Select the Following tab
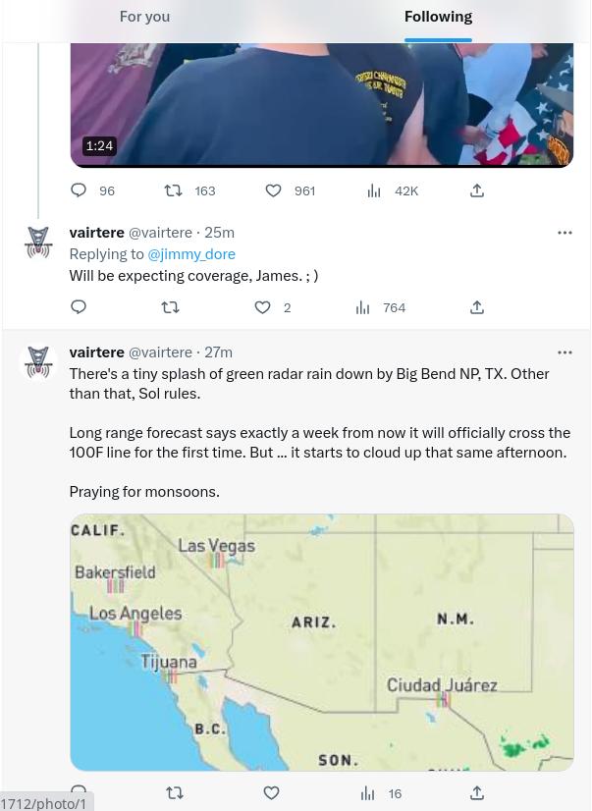 [x=438, y=17]
